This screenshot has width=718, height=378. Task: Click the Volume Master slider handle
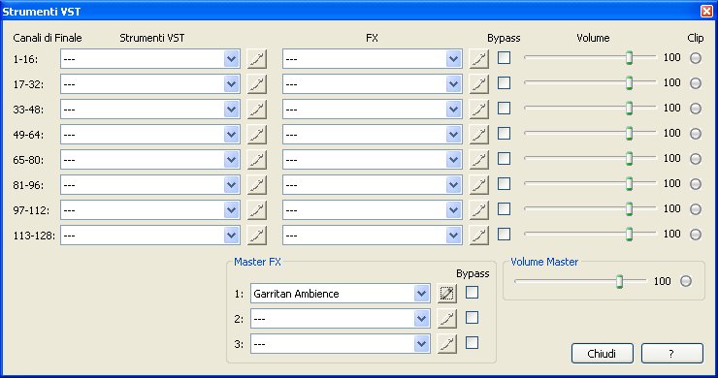pos(619,281)
